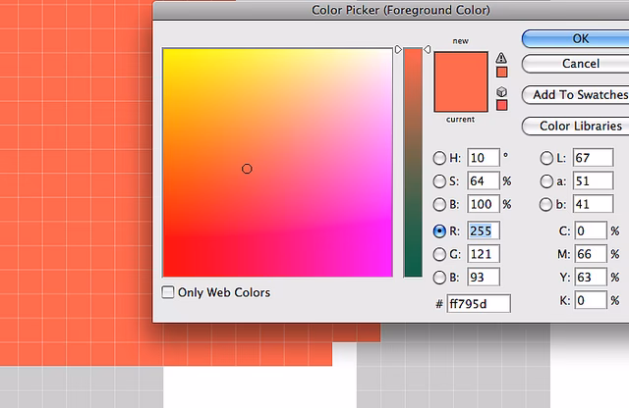Click the left slider arrow handle
The image size is (629, 408).
pyautogui.click(x=398, y=49)
